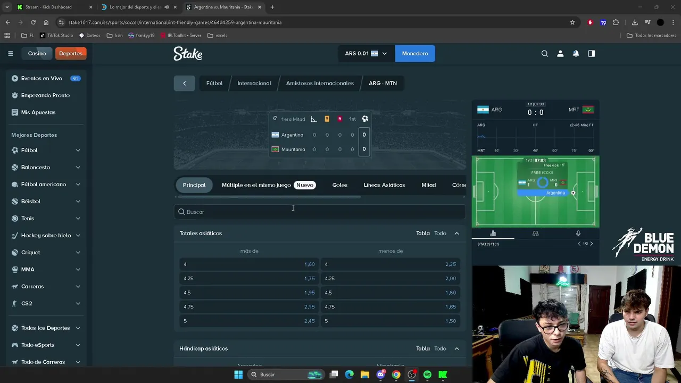Click the red card icon in scoreboard

[339, 119]
